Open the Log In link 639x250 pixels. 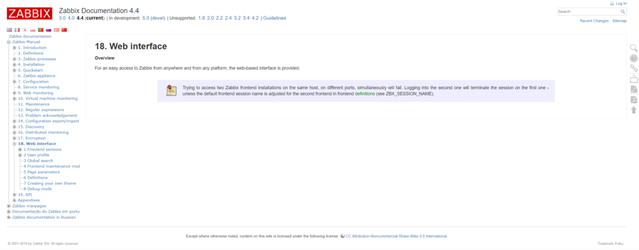[620, 3]
